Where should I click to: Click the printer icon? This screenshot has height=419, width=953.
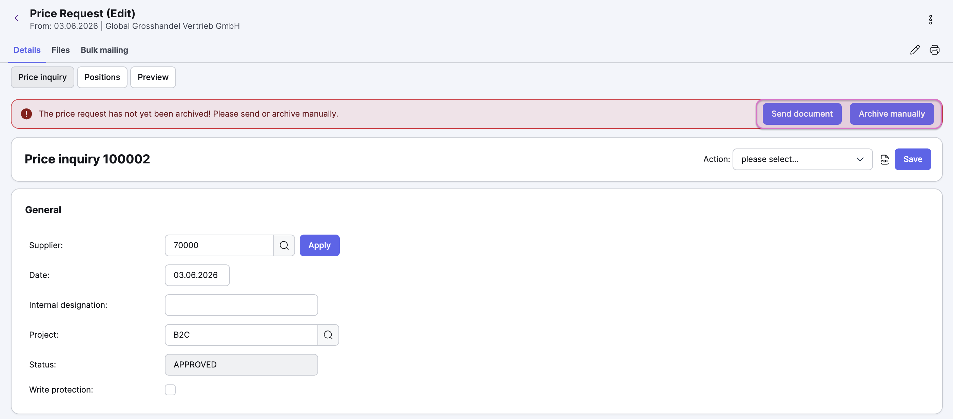click(x=934, y=50)
